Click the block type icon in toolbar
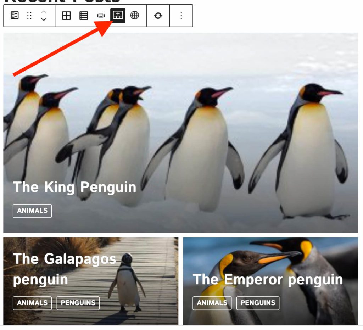Screen dimensions: 363x330 (15, 16)
